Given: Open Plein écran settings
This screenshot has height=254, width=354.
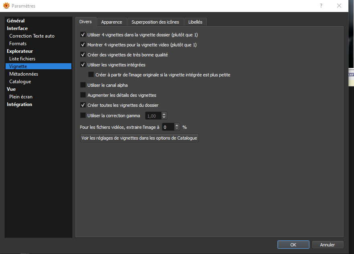Looking at the screenshot, I should (x=21, y=97).
